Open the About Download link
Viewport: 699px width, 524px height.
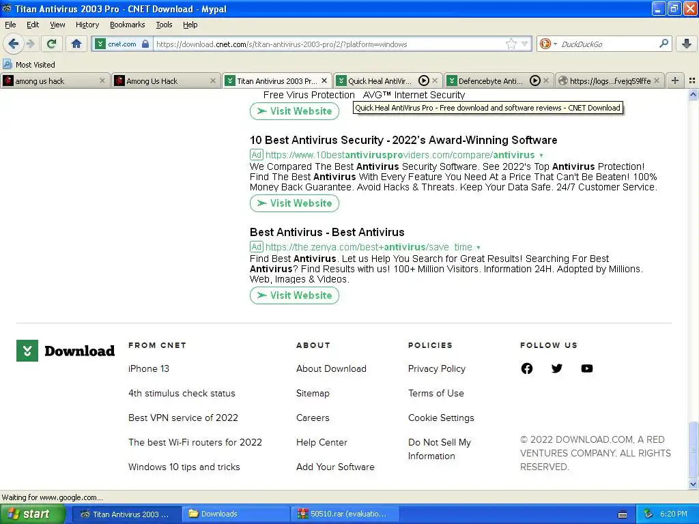click(x=331, y=368)
